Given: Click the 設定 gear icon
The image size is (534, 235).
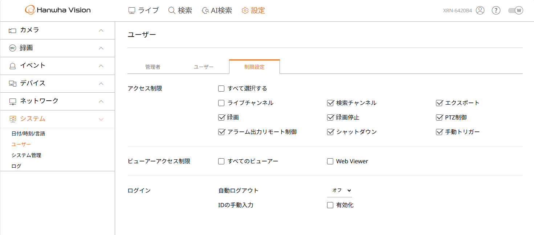Looking at the screenshot, I should click(x=245, y=11).
